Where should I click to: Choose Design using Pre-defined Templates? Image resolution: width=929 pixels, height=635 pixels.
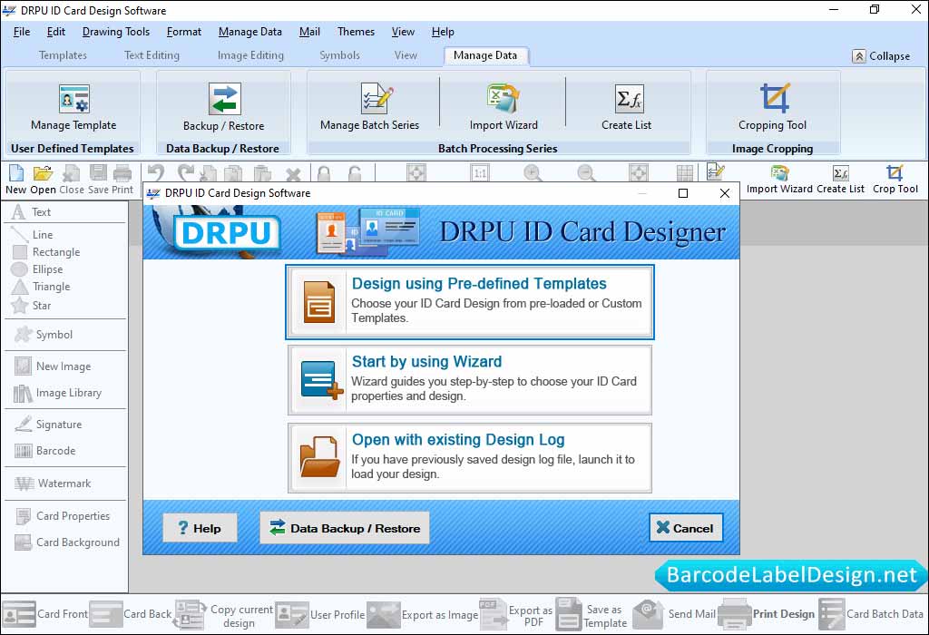click(470, 302)
